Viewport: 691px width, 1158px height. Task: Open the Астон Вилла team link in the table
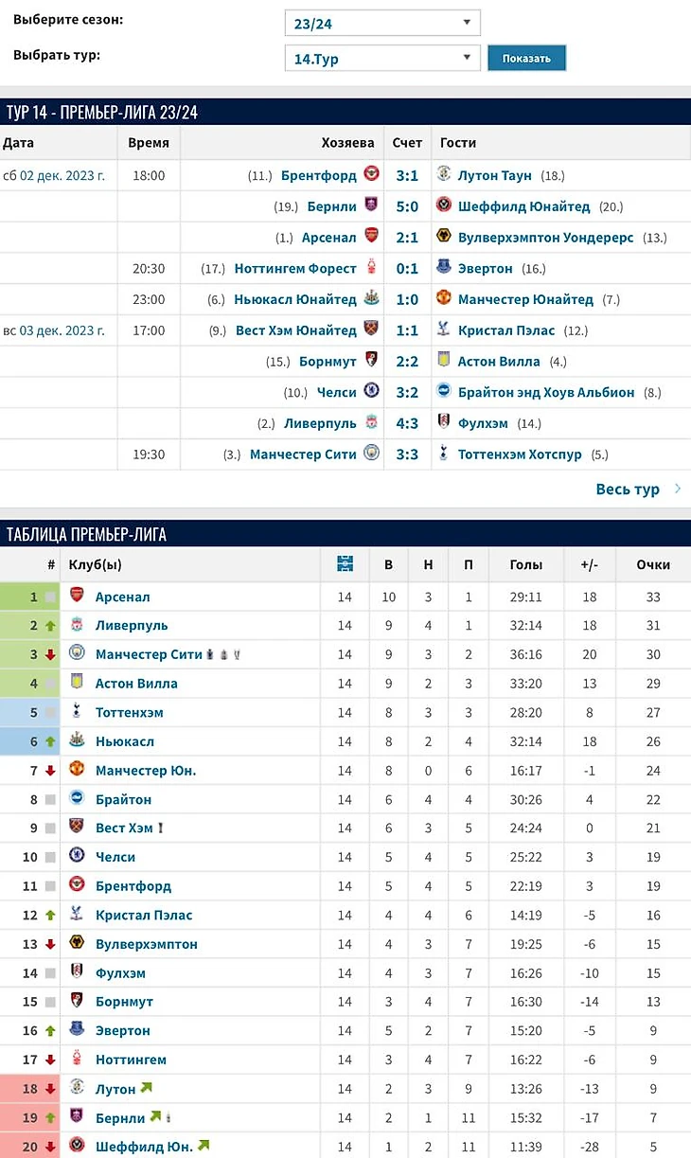(x=136, y=684)
